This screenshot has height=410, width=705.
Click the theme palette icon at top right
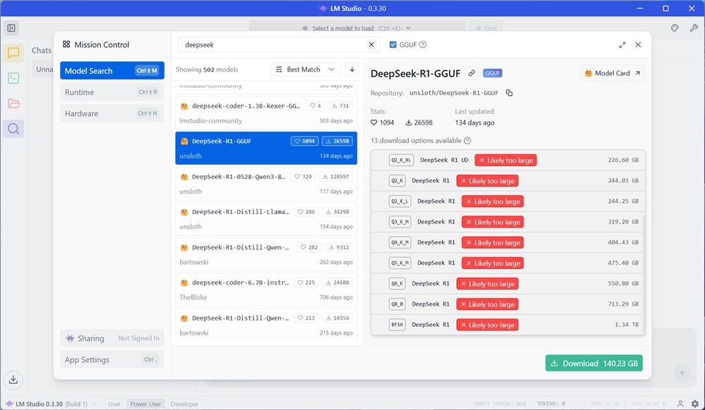click(675, 28)
